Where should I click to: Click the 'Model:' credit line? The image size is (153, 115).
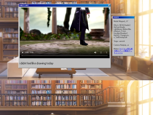(121, 21)
